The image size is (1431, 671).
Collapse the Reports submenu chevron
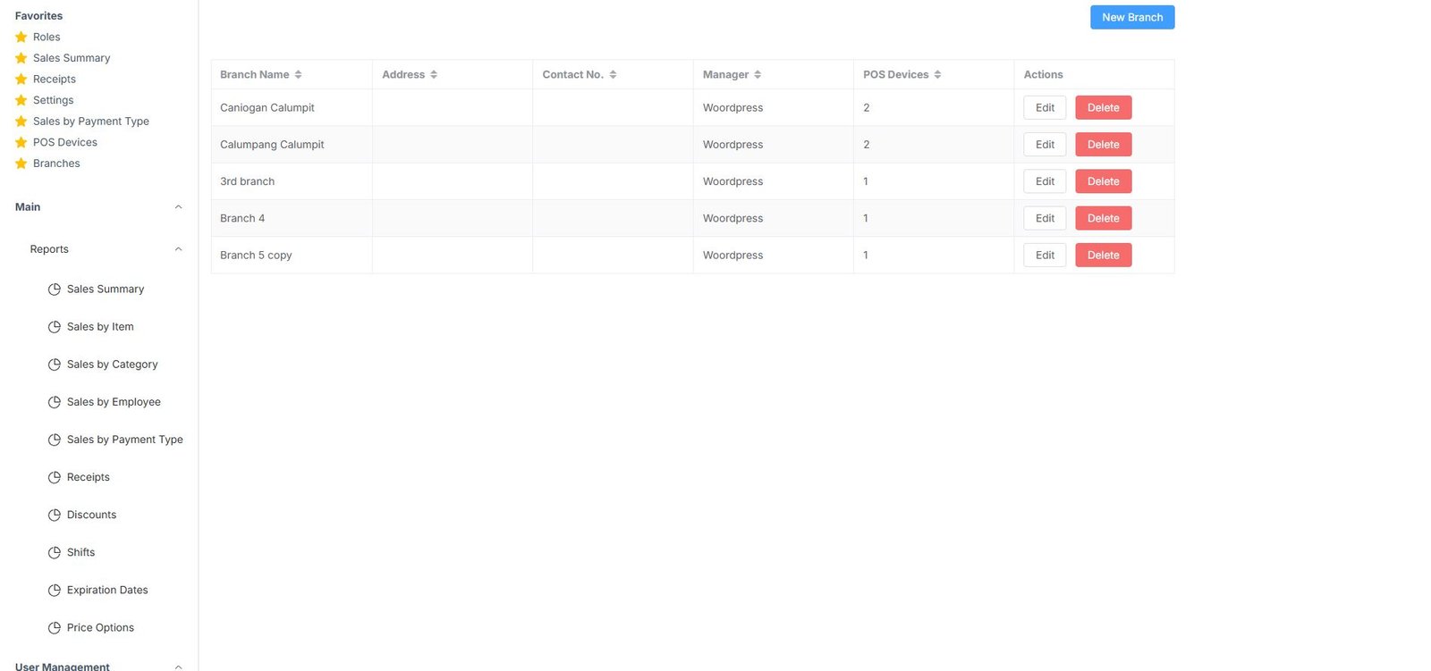click(x=178, y=249)
